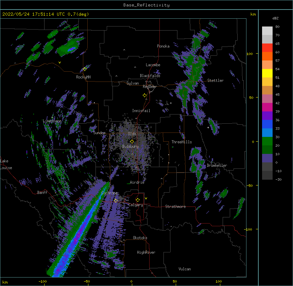This screenshot has width=293, height=286.
Task: Click the legend value 65
Action: [x=277, y=44]
